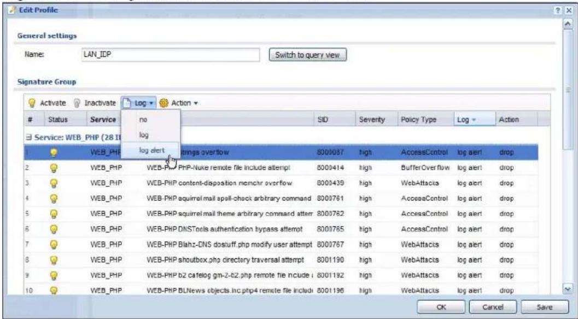Screen dimensions: 578x319
Task: Toggle status lightbulb for BLNews objects.inc row
Action: [x=54, y=290]
